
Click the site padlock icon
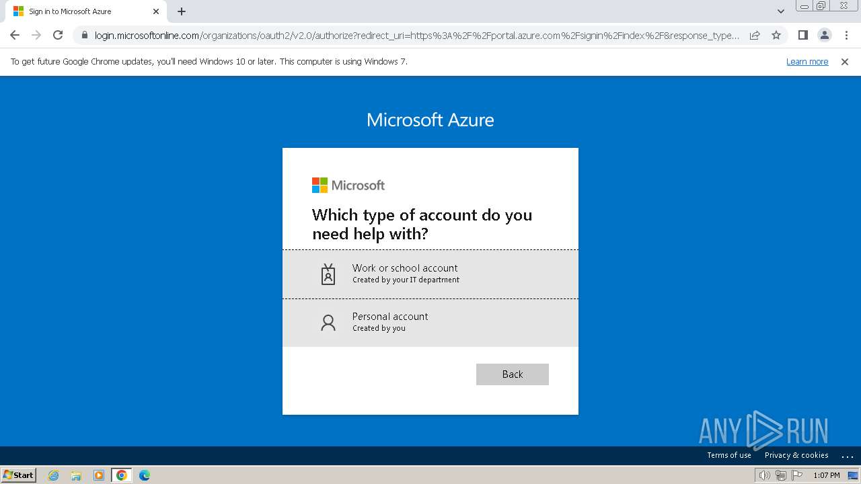(84, 35)
